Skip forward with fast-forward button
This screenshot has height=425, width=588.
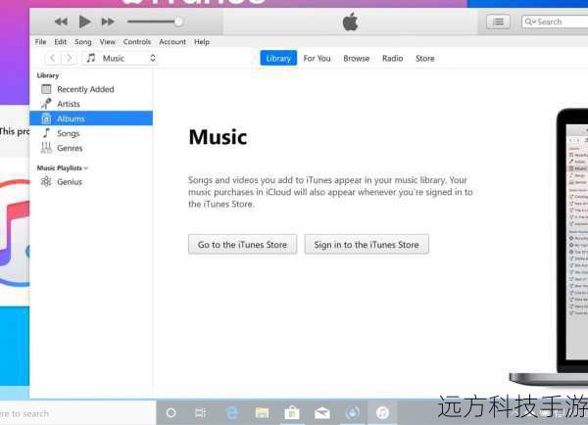(x=108, y=22)
